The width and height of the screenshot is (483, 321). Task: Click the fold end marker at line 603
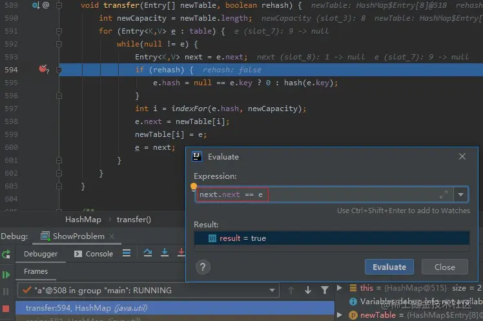pyautogui.click(x=59, y=186)
